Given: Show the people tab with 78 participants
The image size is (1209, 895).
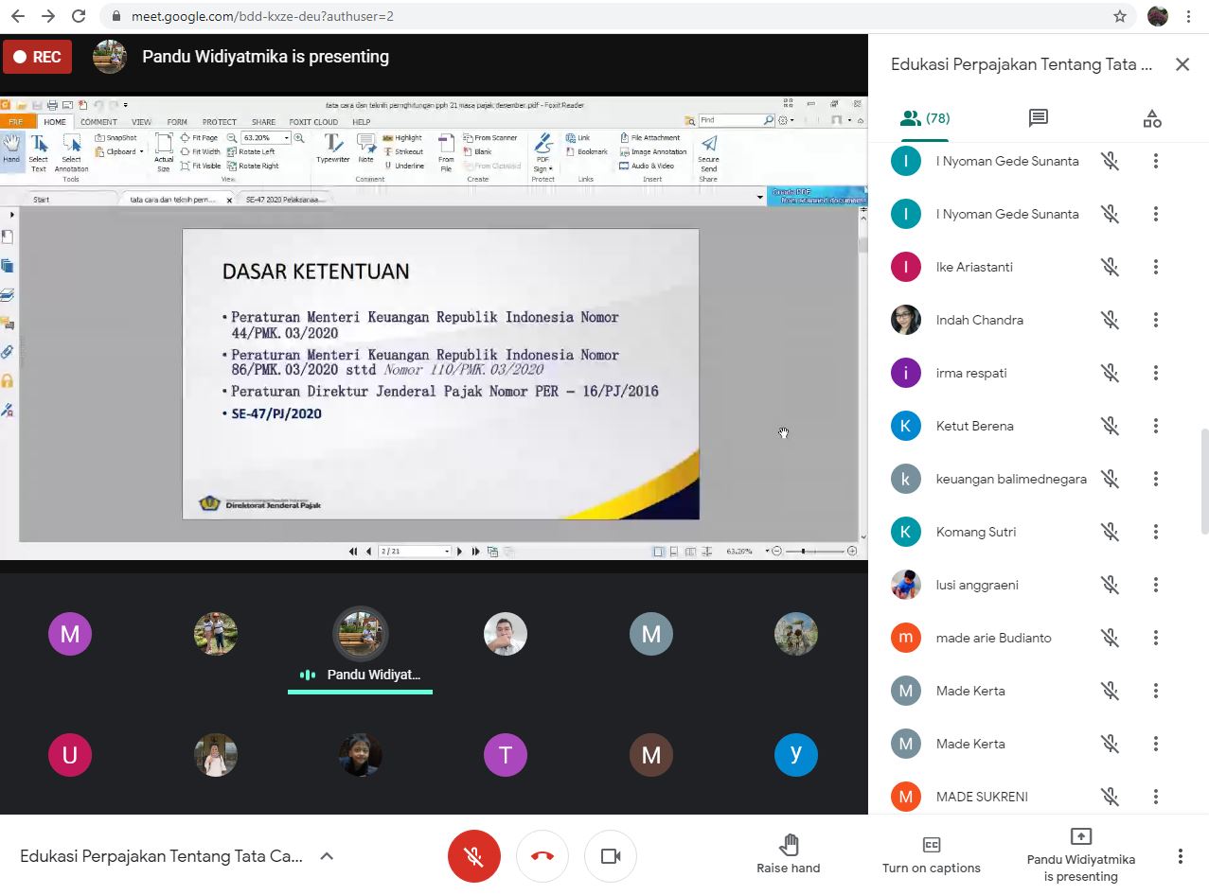Looking at the screenshot, I should (925, 118).
